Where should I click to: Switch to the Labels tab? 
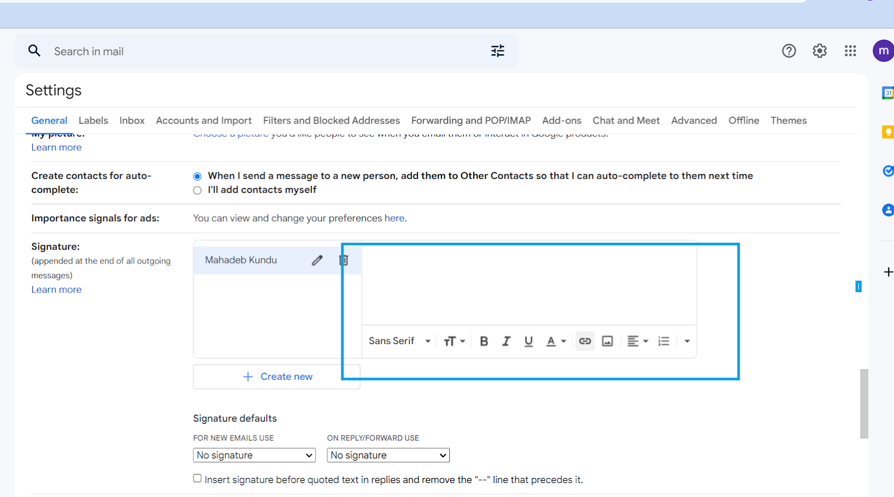(x=93, y=121)
